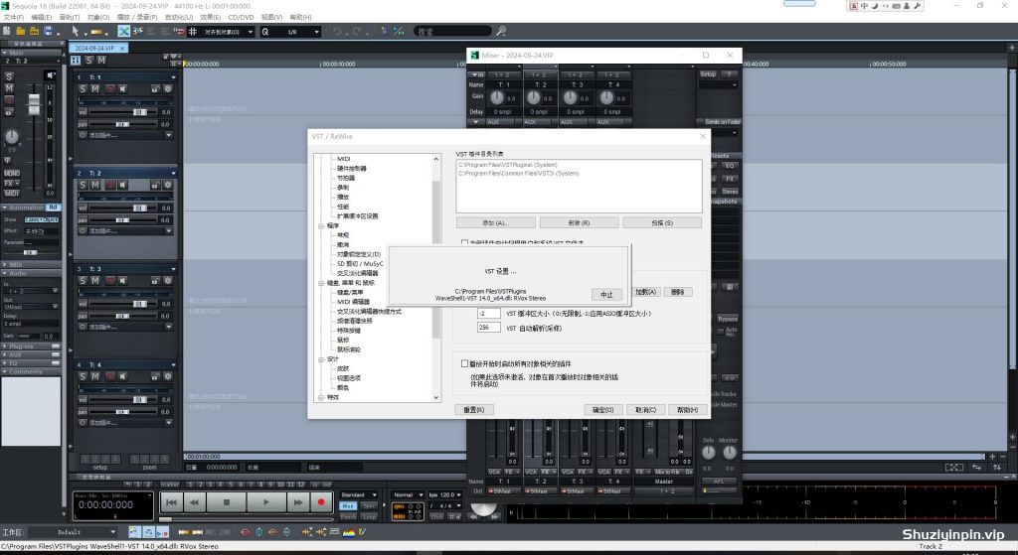Click the 重置(R) reset button
Screen dimensions: 1018x555
coord(474,410)
